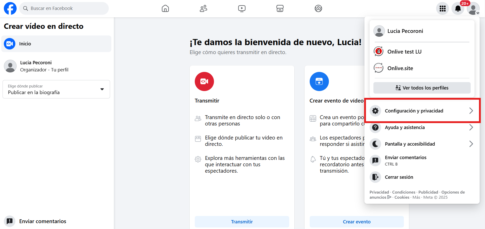The image size is (485, 229).
Task: Click the account profile picture menu
Action: click(x=473, y=8)
